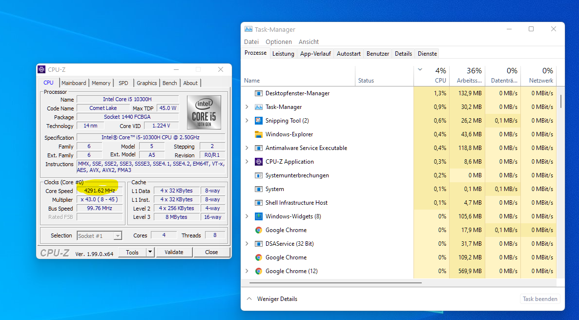Open the Mainboard tab in CPU-Z
Screen dimensions: 579x320
click(x=74, y=83)
